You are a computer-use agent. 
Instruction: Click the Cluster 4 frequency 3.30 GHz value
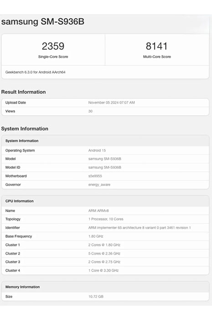(103, 271)
